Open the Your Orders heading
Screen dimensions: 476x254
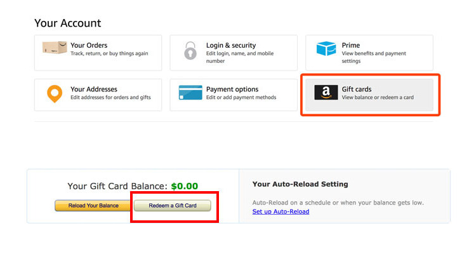pos(89,45)
